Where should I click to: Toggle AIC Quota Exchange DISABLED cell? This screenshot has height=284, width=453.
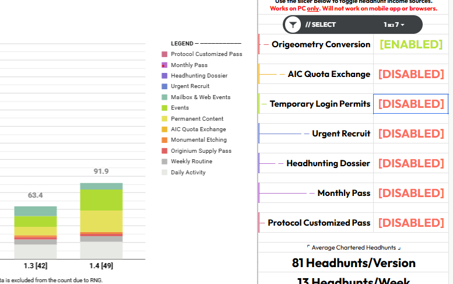point(411,74)
